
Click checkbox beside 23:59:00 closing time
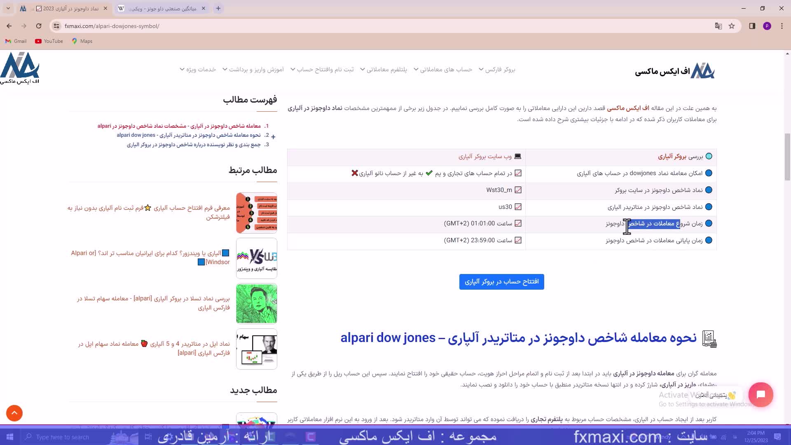coord(518,240)
